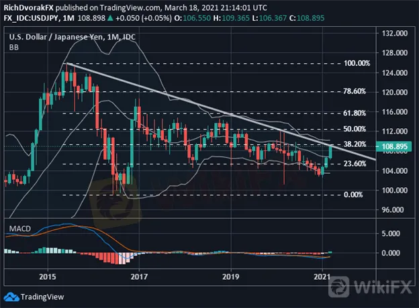Click the 128.000 price axis label

click(395, 53)
